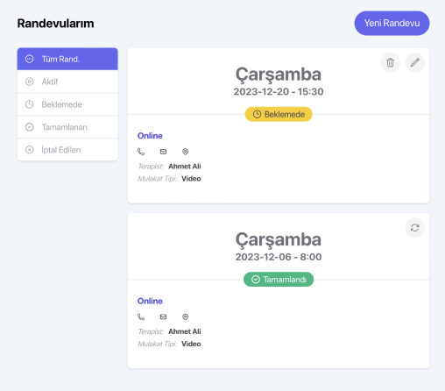The width and height of the screenshot is (445, 391).
Task: Select the Tüm Rand. filter tab
Action: (67, 59)
